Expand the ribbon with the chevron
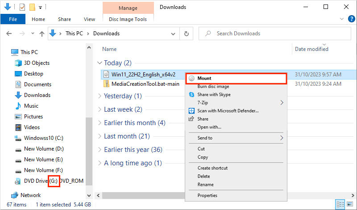 pos(341,19)
